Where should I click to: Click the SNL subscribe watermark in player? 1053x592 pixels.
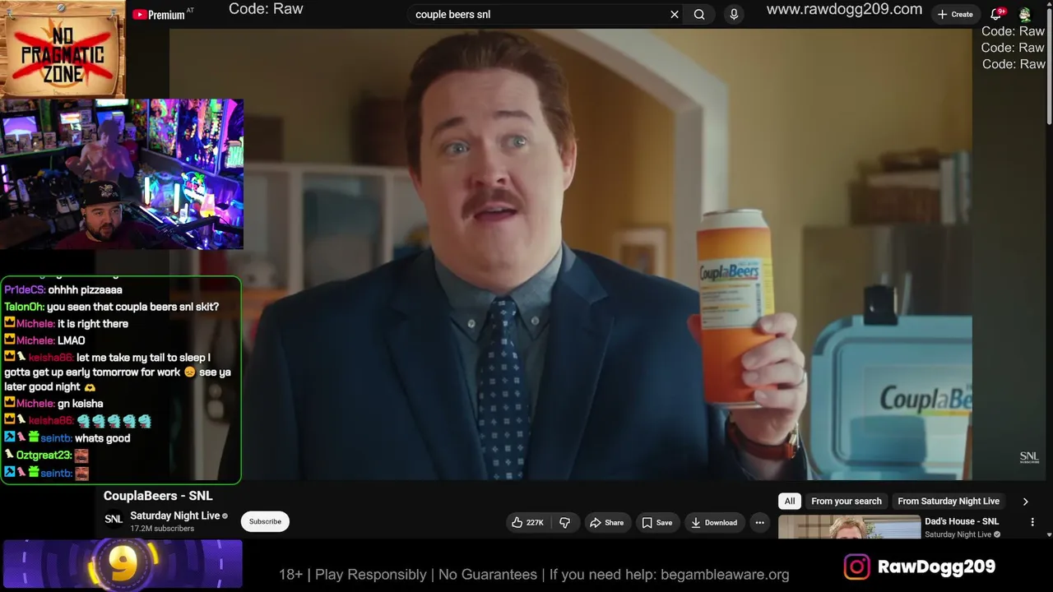1029,457
